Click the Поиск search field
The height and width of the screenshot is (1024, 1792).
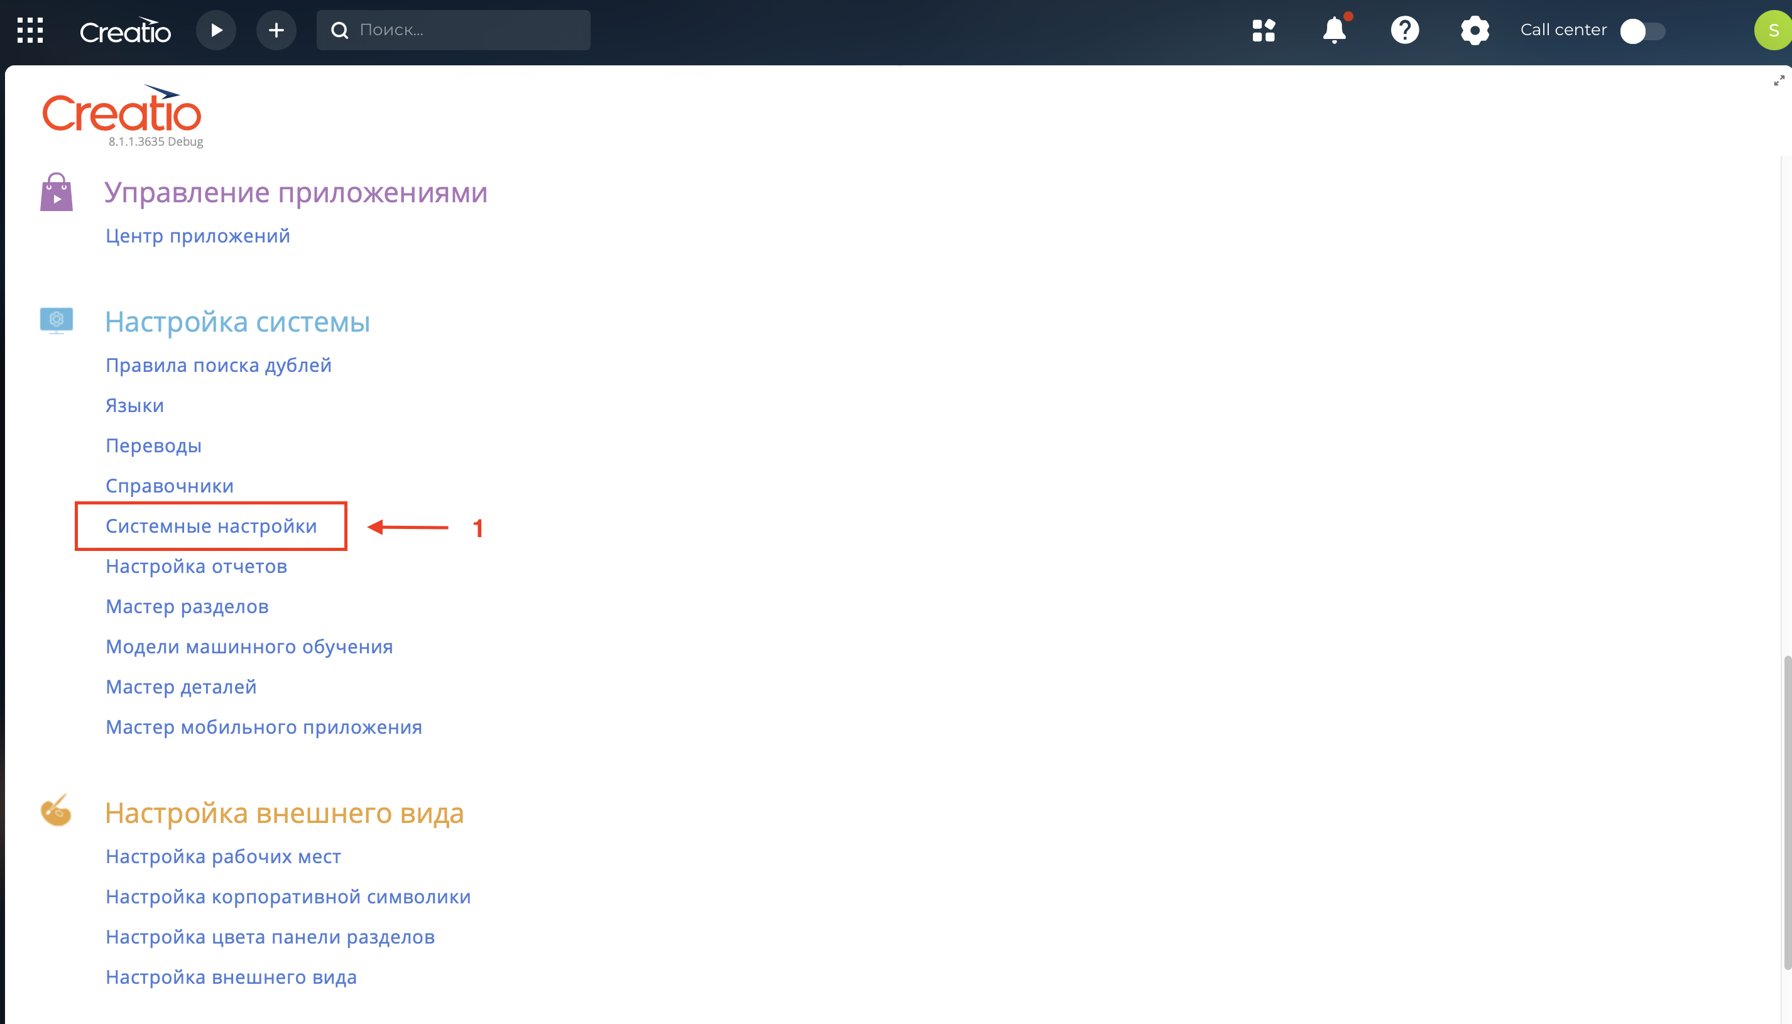pos(454,30)
